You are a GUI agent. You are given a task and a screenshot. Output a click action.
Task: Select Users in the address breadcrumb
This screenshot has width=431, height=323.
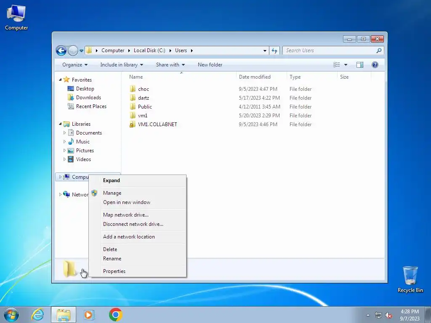coord(181,50)
